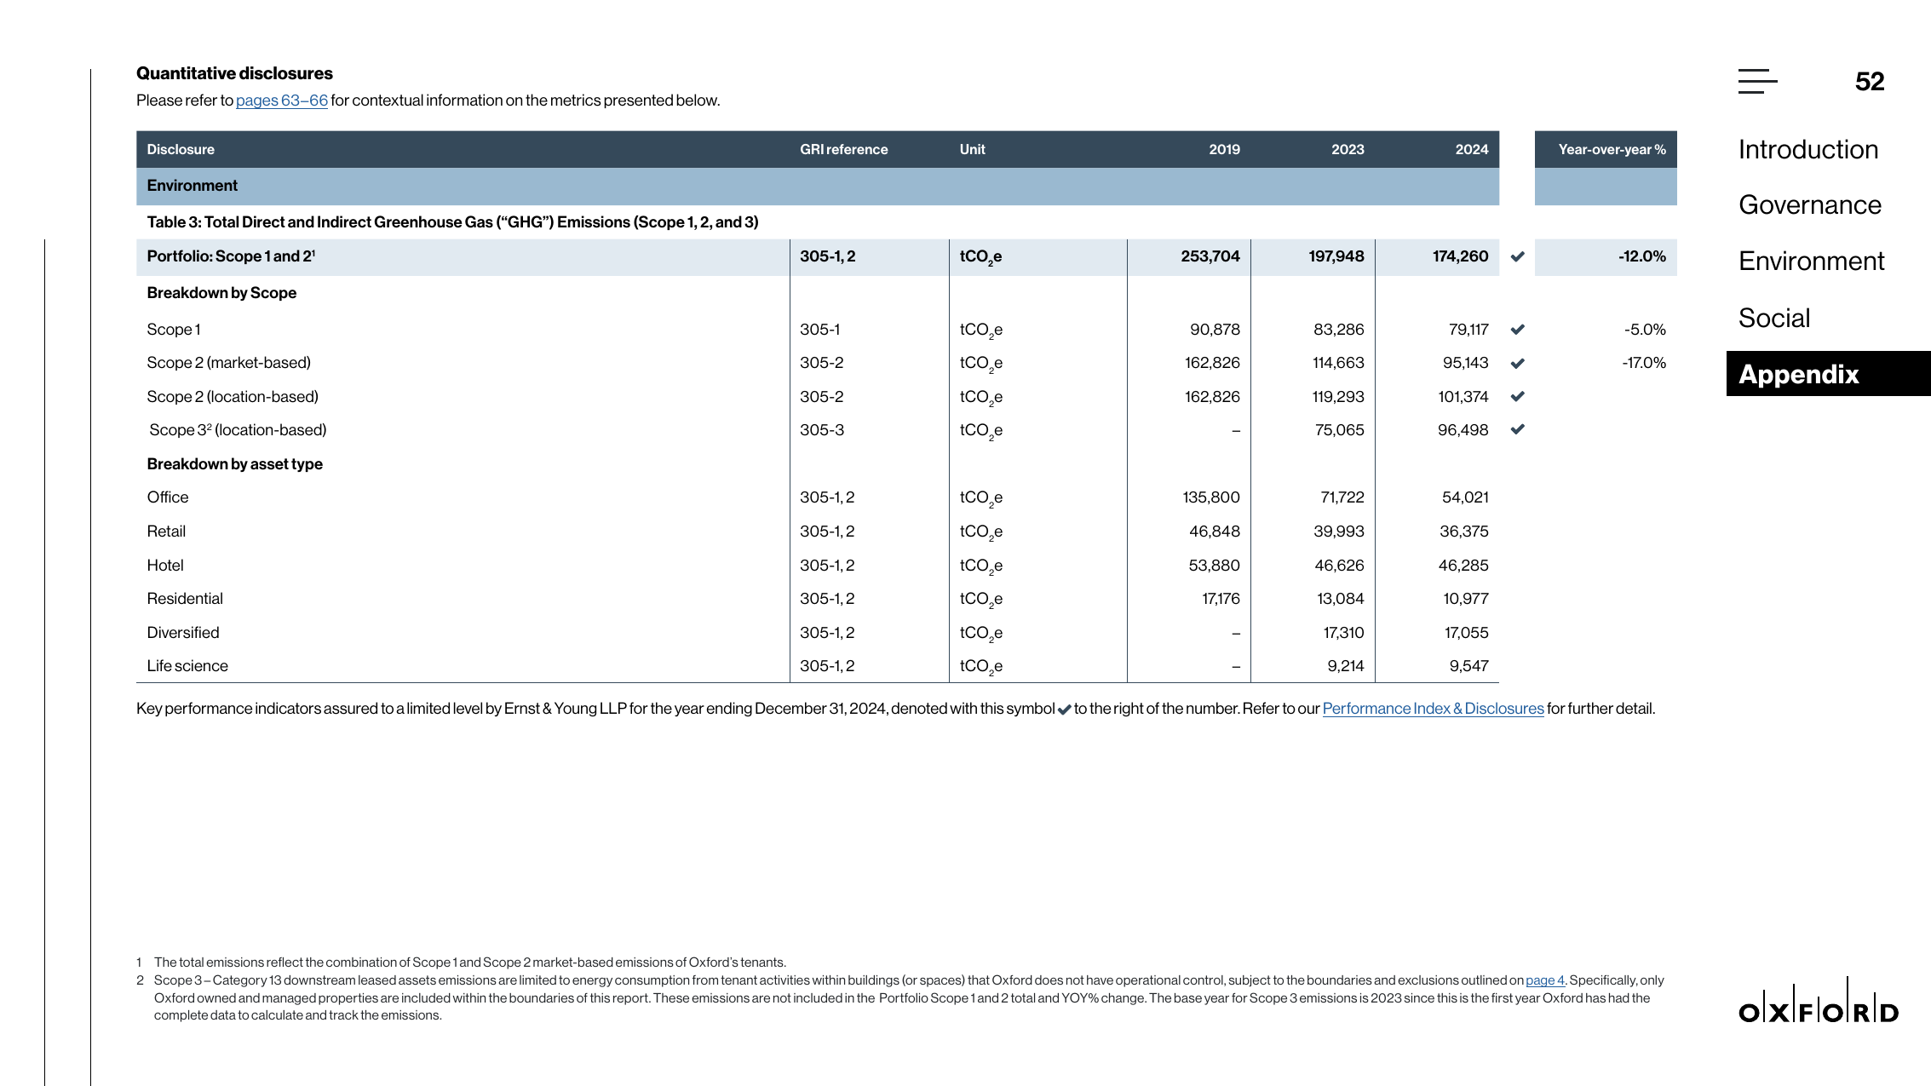Select the Scope 3 (location-based) row label
This screenshot has height=1086, width=1931.
pos(238,430)
